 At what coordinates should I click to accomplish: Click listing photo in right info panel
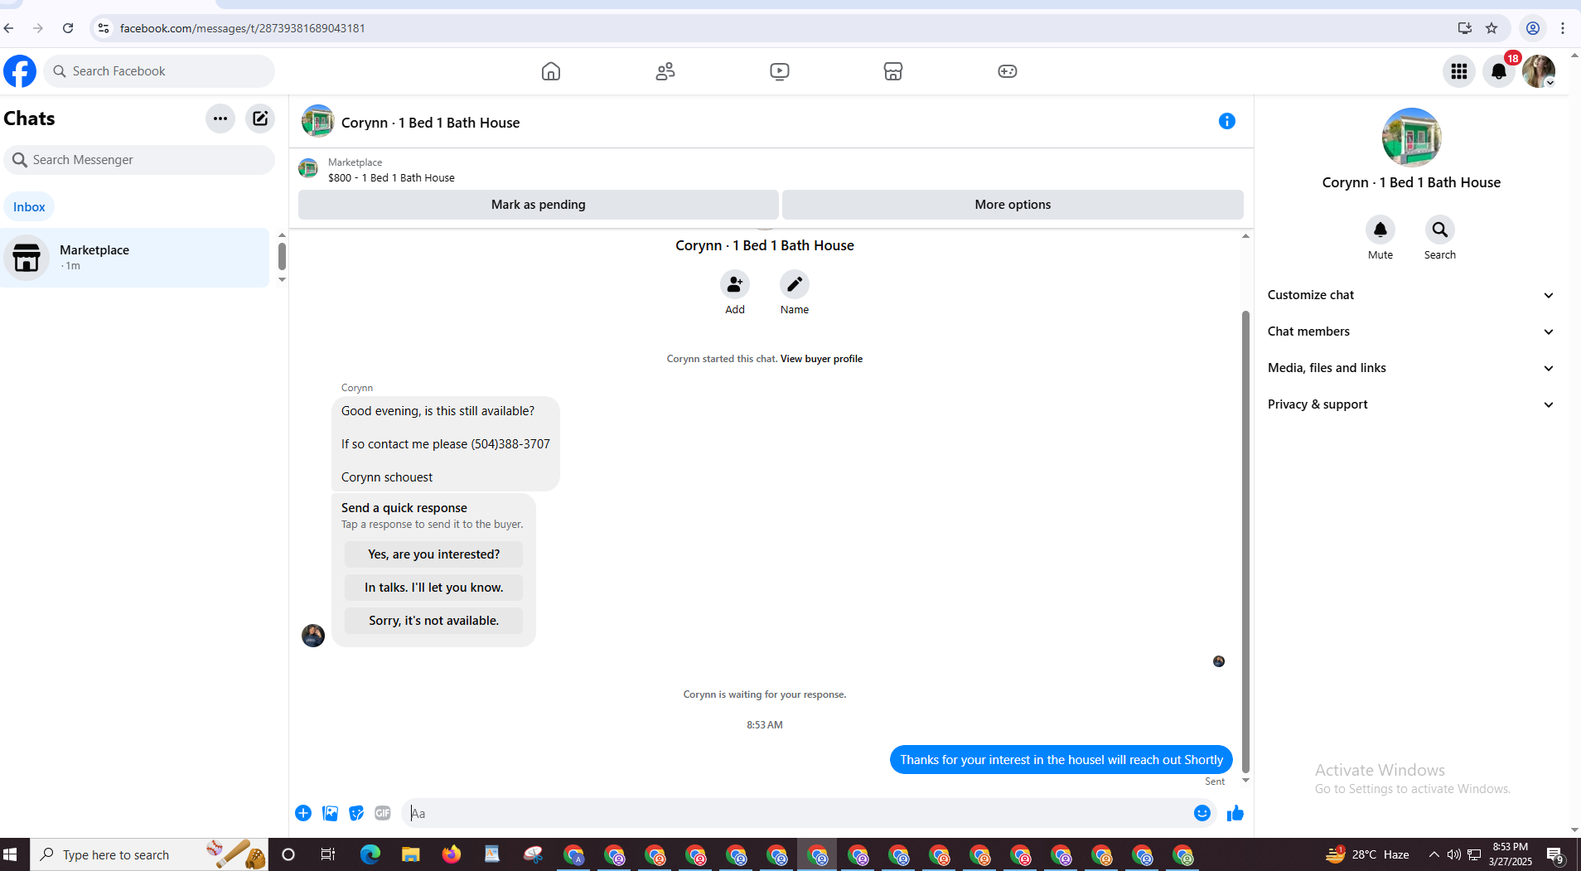1411,138
